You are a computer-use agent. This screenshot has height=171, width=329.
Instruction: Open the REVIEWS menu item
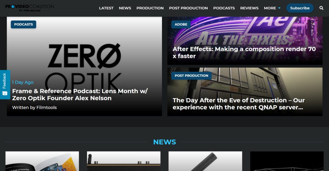point(249,8)
